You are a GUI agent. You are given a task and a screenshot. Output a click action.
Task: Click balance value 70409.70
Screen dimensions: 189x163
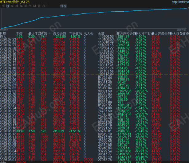point(105,117)
